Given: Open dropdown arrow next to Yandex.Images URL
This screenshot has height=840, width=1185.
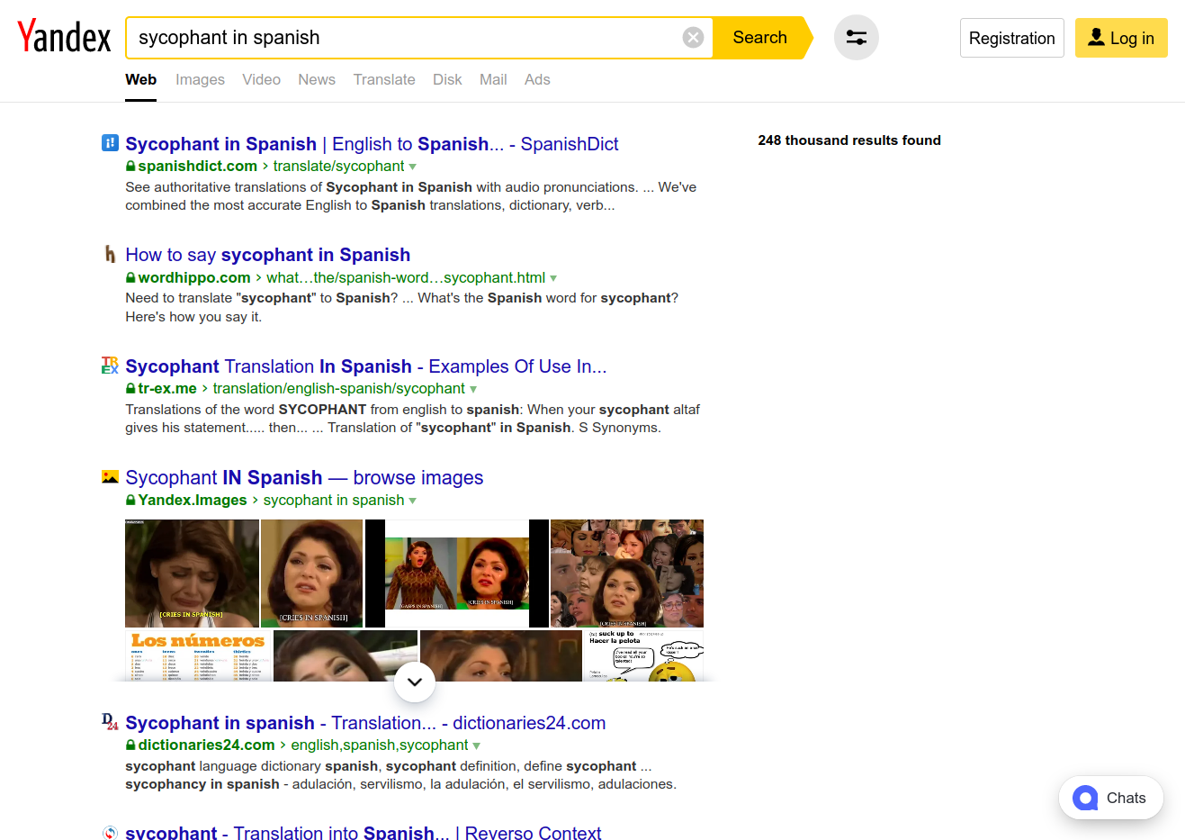Looking at the screenshot, I should click(x=413, y=501).
